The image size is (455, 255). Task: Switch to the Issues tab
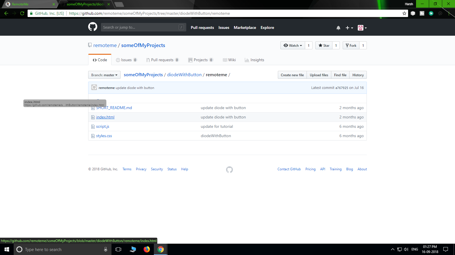(127, 60)
